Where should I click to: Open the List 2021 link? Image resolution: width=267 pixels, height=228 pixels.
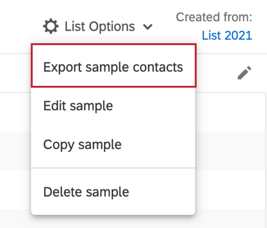pyautogui.click(x=227, y=35)
